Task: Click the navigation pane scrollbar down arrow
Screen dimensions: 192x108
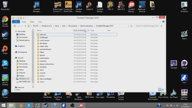Action: coord(33,87)
